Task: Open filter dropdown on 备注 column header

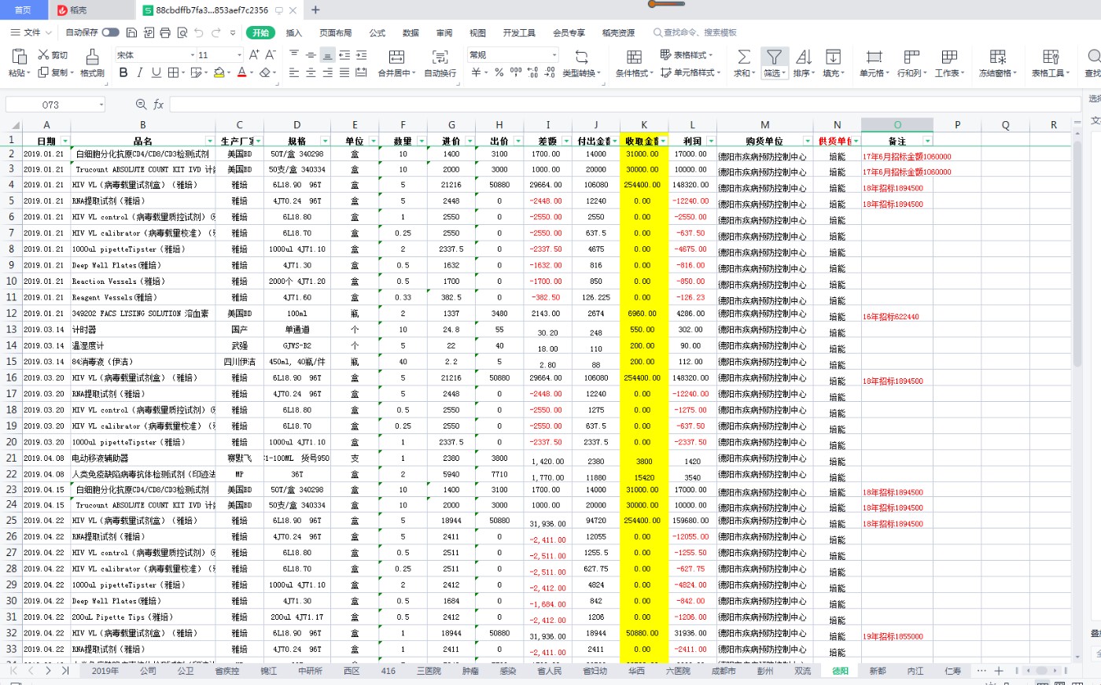Action: click(x=927, y=141)
